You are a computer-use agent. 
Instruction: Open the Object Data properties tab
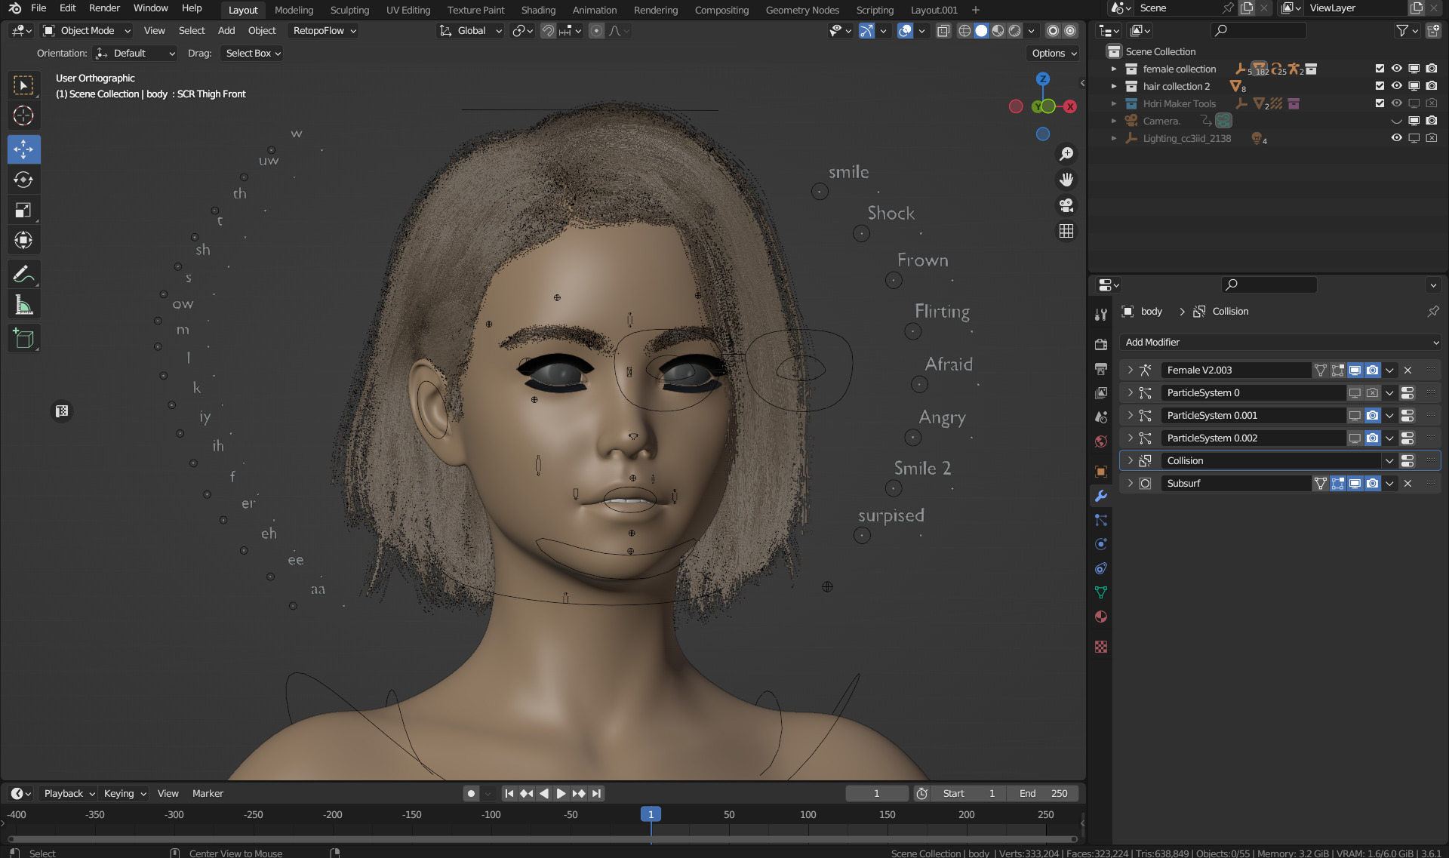(1101, 592)
